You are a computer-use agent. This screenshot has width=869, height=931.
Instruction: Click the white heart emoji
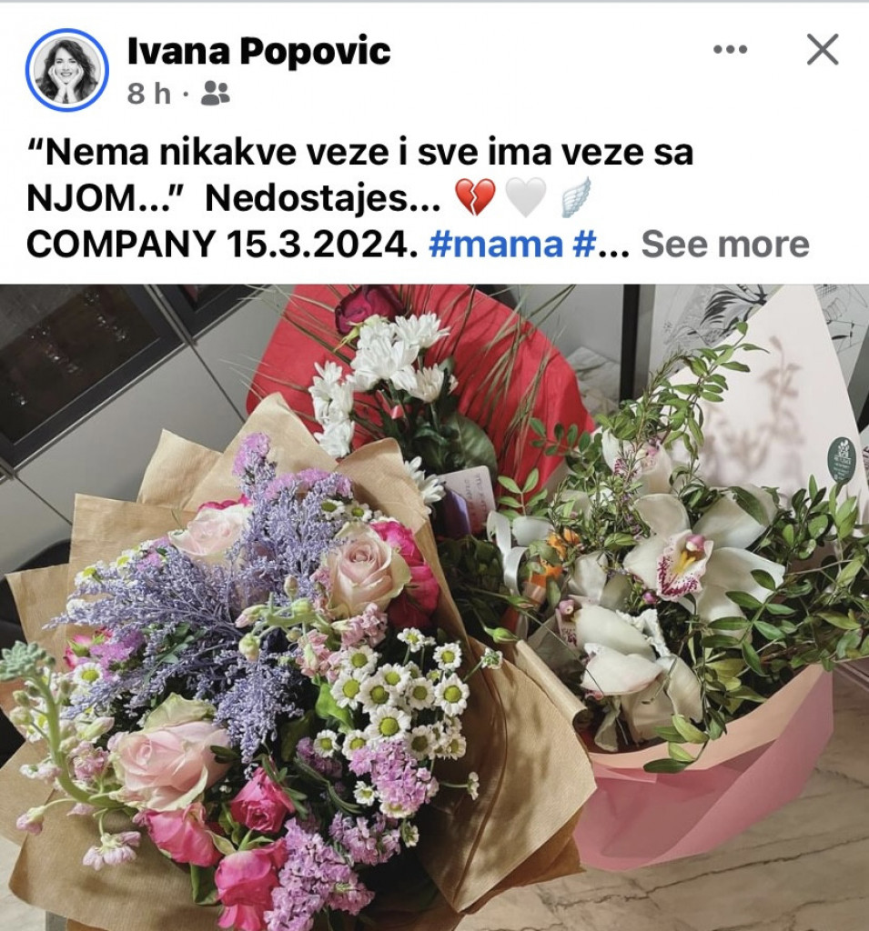525,197
